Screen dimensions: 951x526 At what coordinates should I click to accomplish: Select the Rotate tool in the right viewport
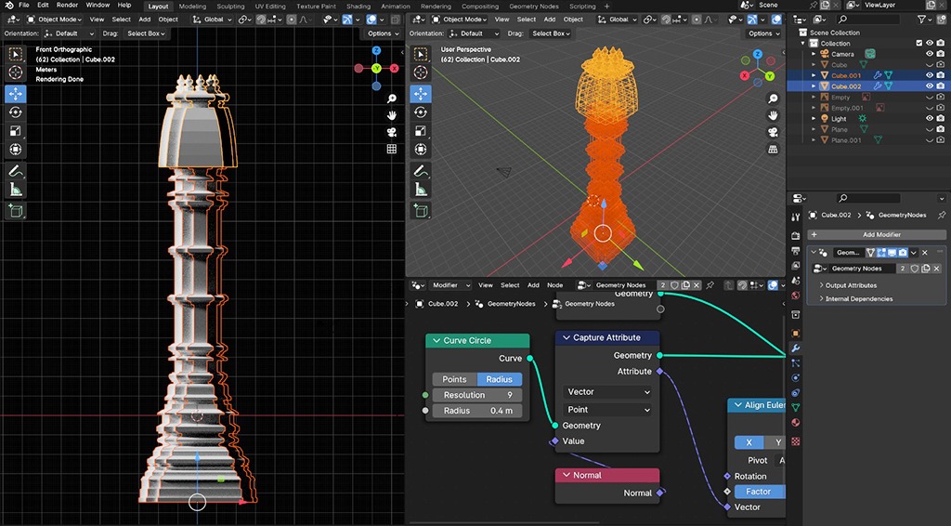tap(421, 112)
